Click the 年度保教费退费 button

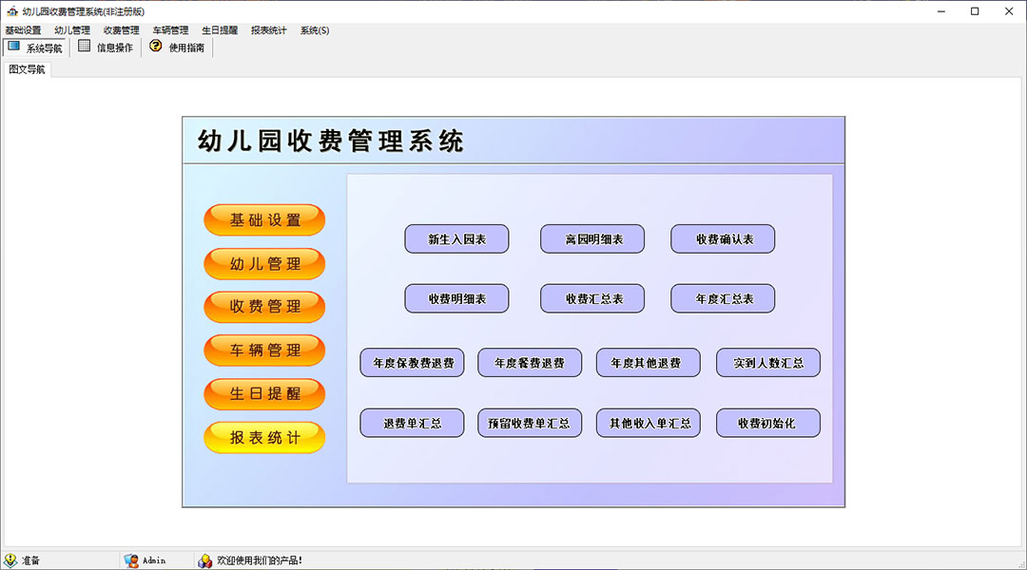tap(412, 363)
